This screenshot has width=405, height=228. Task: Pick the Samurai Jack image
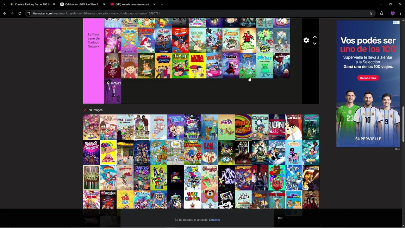coord(294,127)
